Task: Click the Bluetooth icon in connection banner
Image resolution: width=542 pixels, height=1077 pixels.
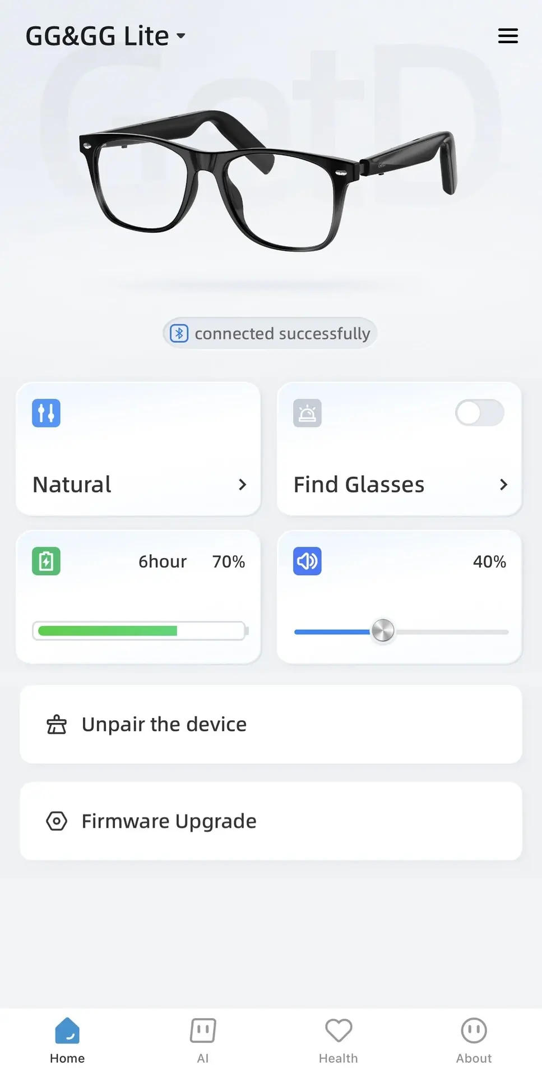Action: coord(179,333)
